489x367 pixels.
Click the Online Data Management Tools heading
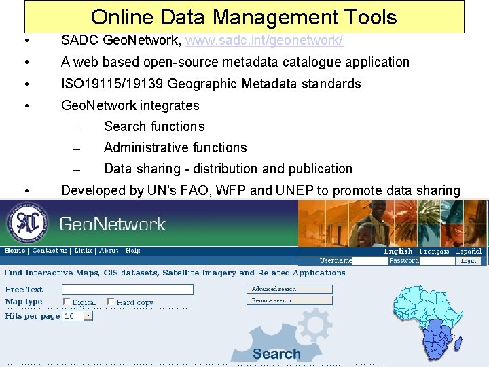(x=244, y=17)
